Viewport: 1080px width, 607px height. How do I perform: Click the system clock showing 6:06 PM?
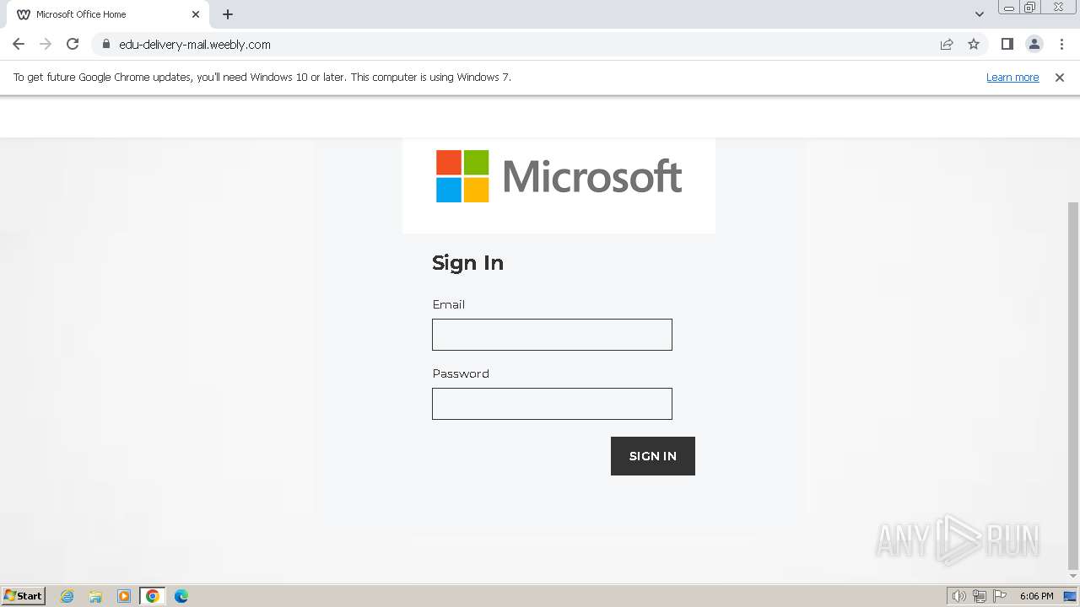(1036, 596)
